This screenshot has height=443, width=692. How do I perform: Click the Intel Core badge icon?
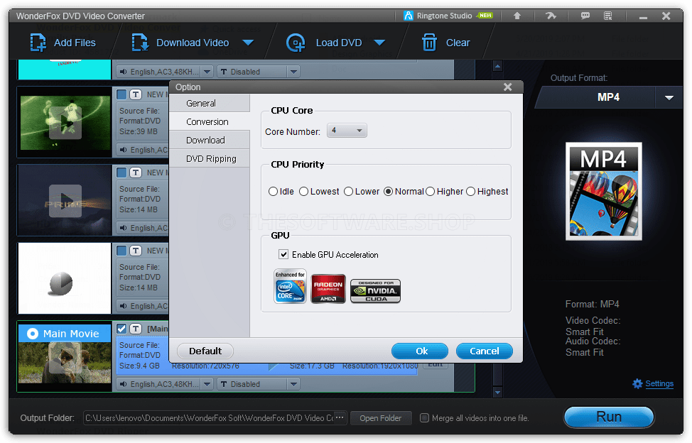pyautogui.click(x=290, y=286)
